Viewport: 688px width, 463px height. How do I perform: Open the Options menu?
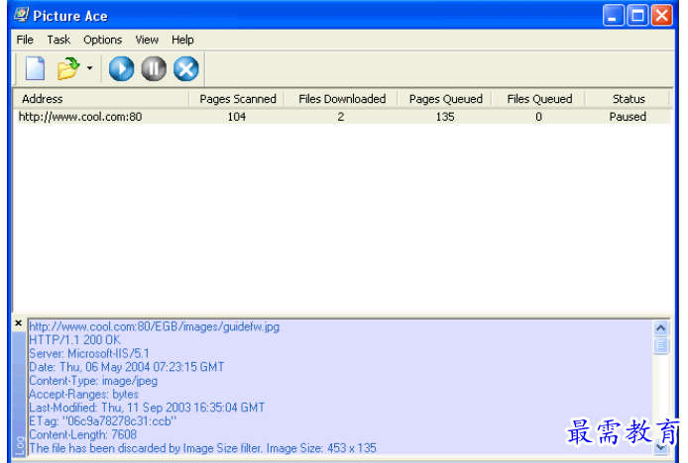(102, 40)
